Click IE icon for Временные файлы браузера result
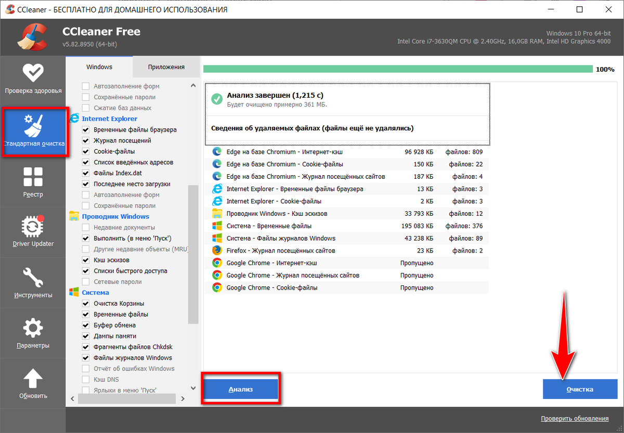 coord(217,189)
